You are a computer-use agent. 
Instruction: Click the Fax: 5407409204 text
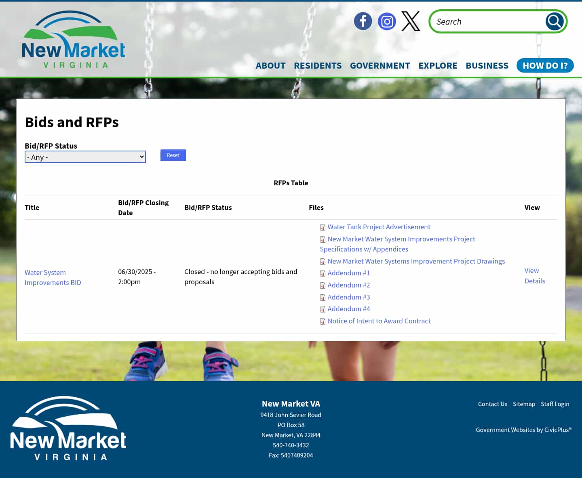pyautogui.click(x=291, y=455)
